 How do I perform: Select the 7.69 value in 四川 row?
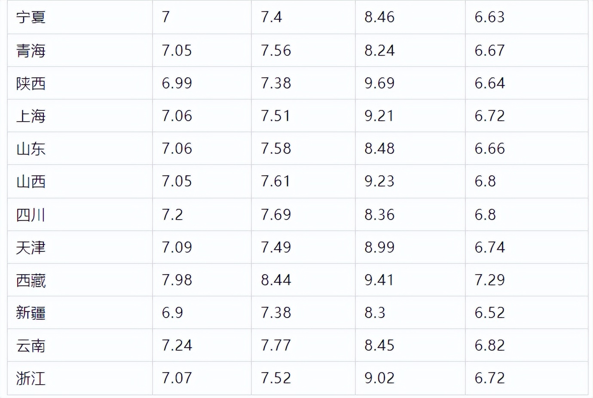point(276,214)
